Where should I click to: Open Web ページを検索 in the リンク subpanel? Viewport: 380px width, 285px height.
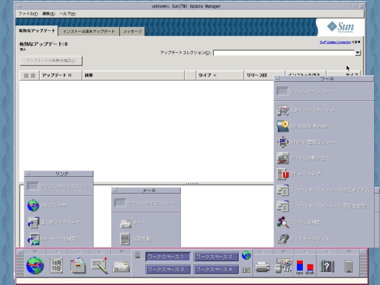point(52,239)
